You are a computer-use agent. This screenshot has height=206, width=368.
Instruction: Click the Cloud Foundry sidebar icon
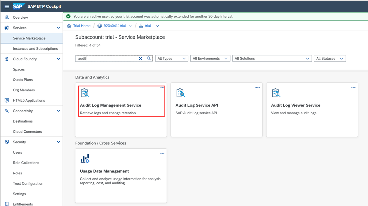[7, 59]
